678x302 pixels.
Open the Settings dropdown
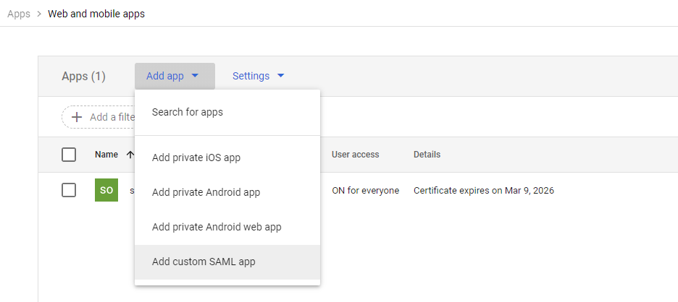pyautogui.click(x=259, y=76)
